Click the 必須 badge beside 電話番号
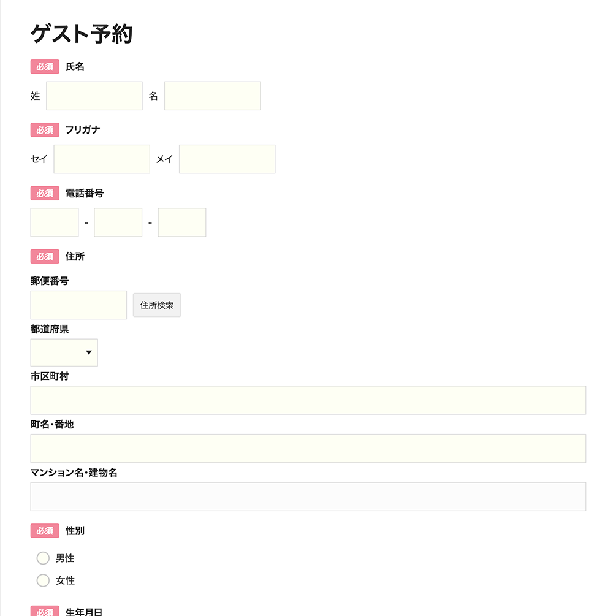Image resolution: width=613 pixels, height=616 pixels. tap(45, 193)
